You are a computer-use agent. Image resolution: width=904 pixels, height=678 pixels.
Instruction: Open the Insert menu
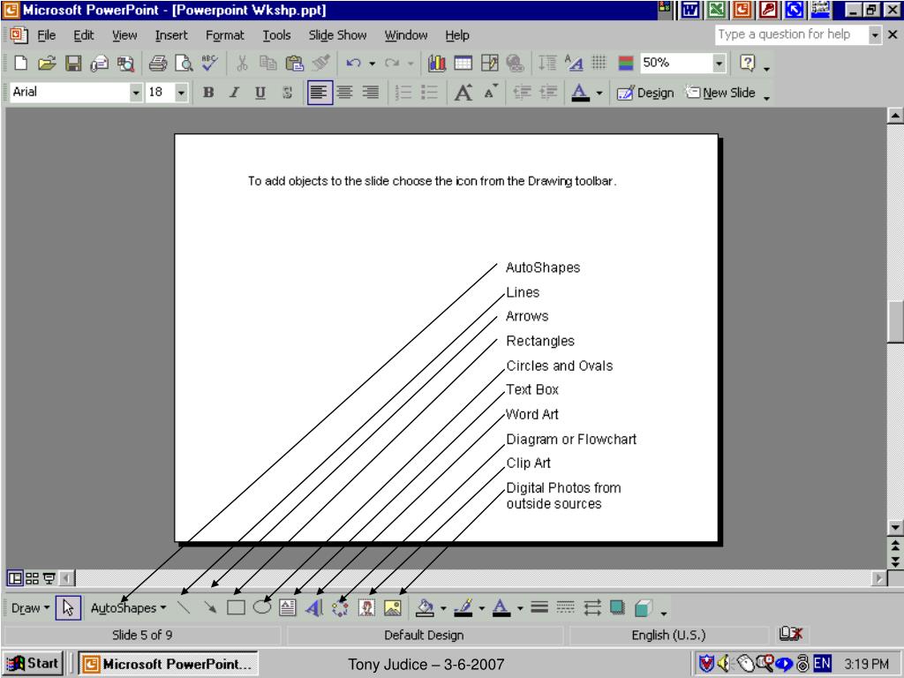(171, 35)
